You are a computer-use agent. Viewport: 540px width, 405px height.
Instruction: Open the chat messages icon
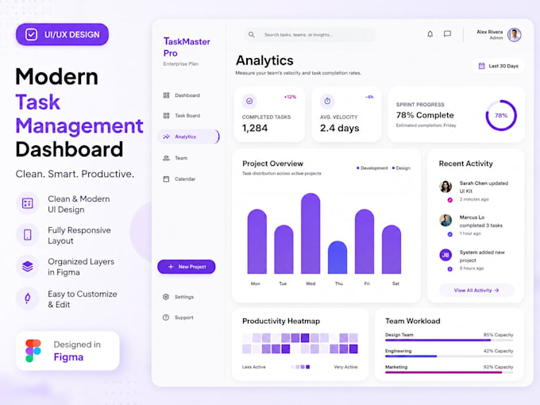tap(447, 33)
